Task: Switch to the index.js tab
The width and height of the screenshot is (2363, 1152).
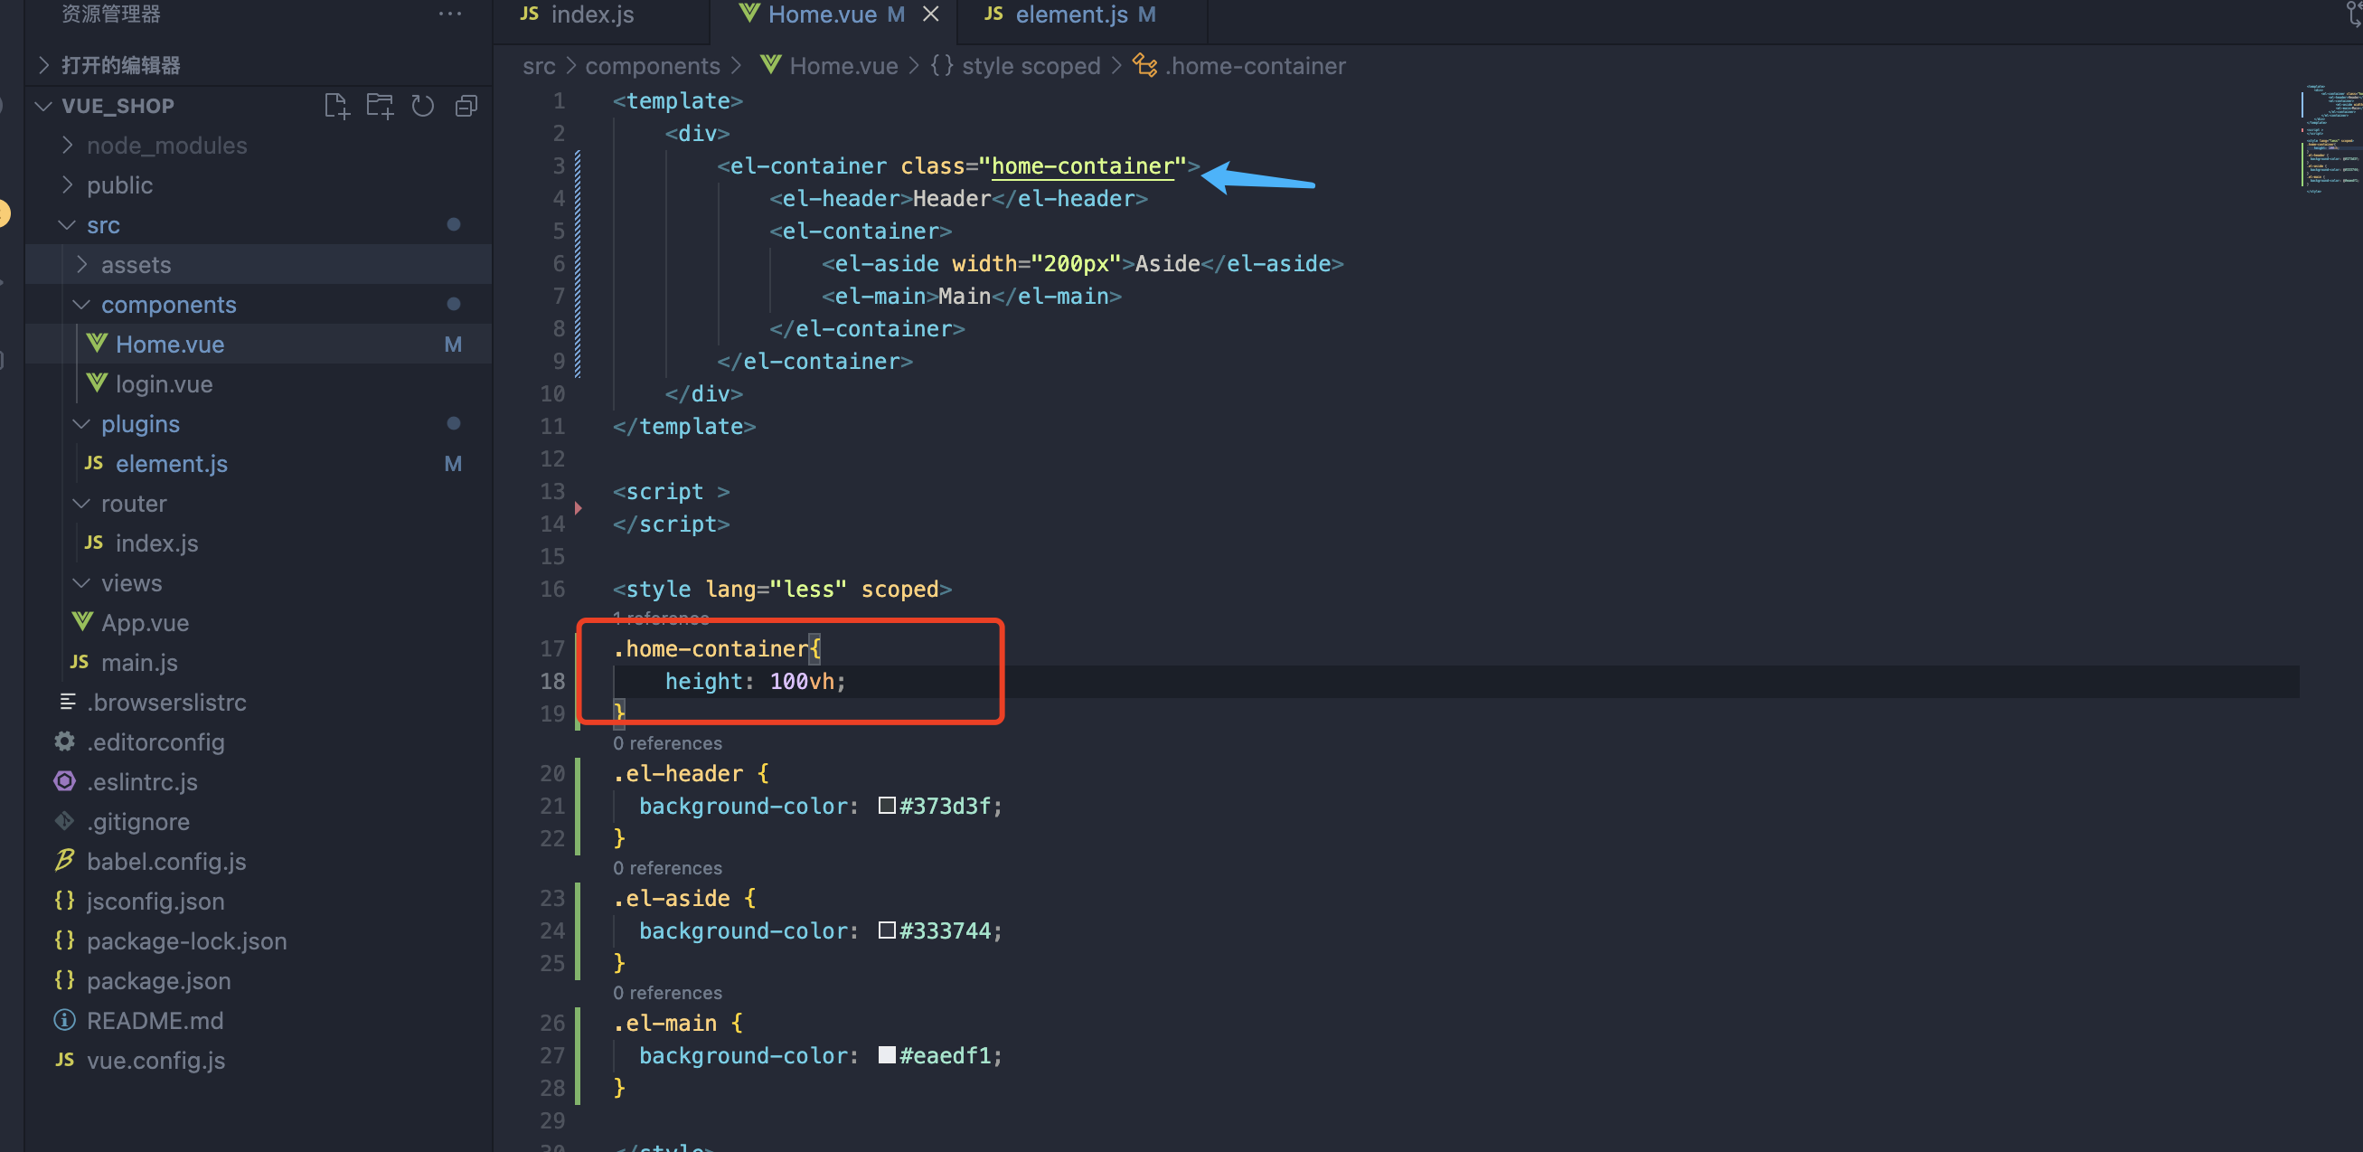Action: click(591, 14)
